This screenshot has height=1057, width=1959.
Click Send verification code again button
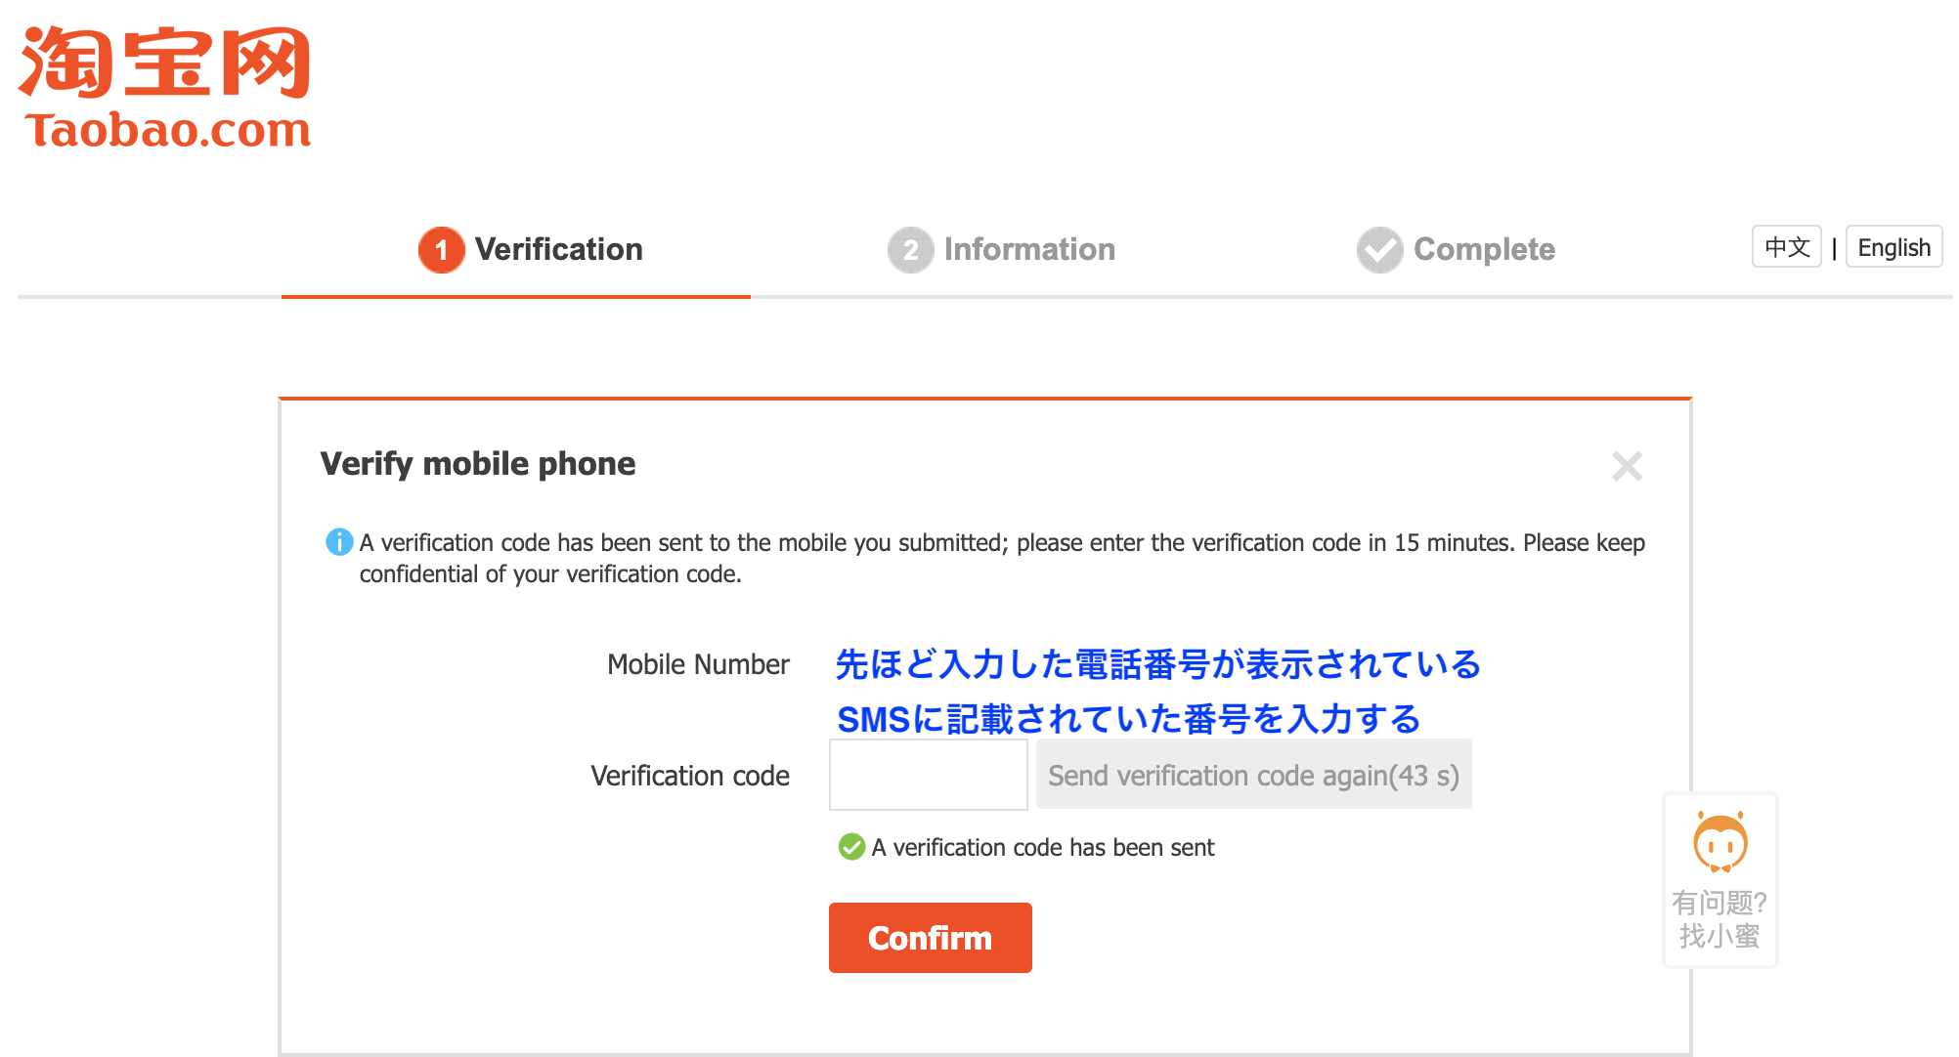point(1254,775)
